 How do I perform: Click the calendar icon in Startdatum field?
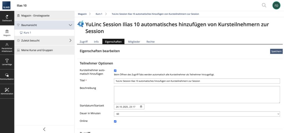click(141, 107)
